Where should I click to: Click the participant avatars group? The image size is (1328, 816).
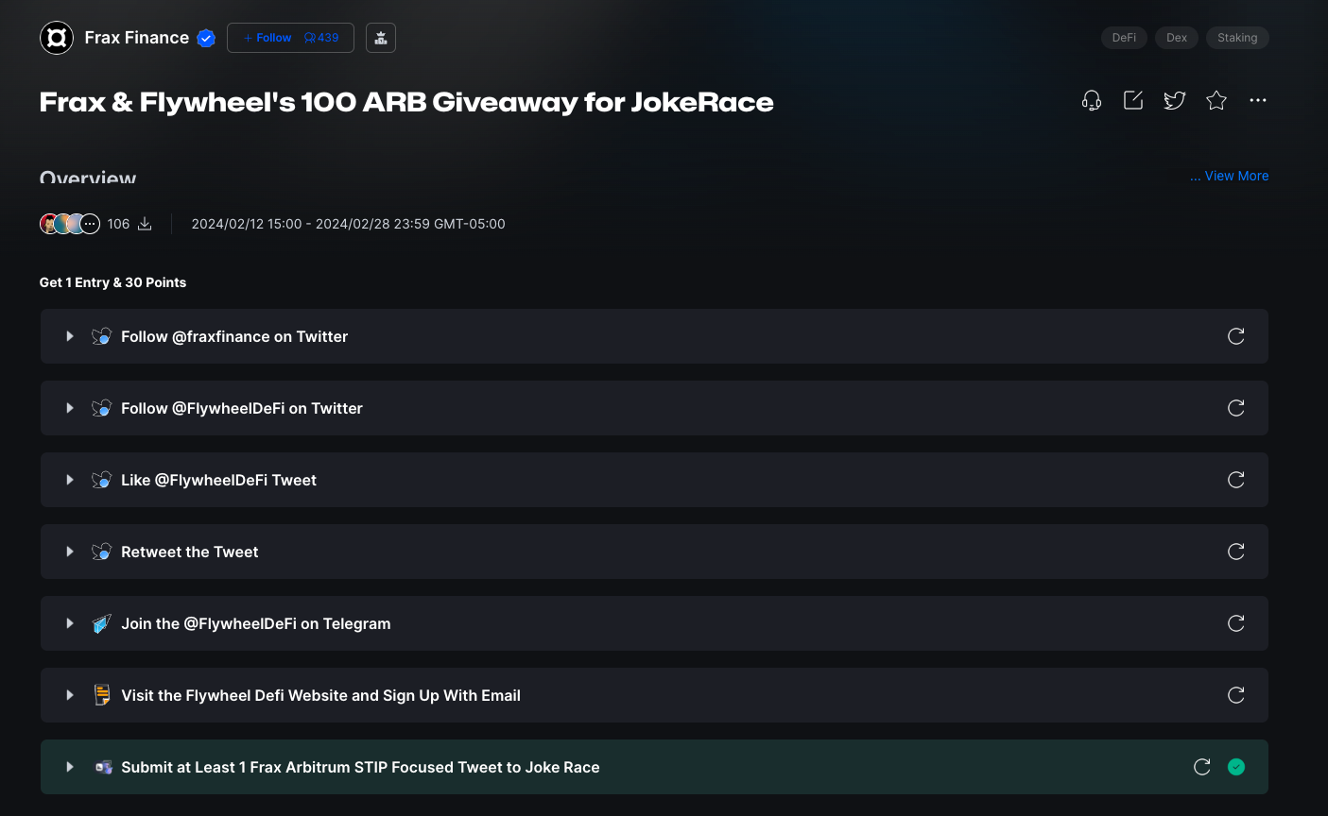tap(70, 224)
